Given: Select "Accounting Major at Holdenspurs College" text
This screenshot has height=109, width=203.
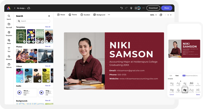Looking at the screenshot, I should [x=133, y=62].
